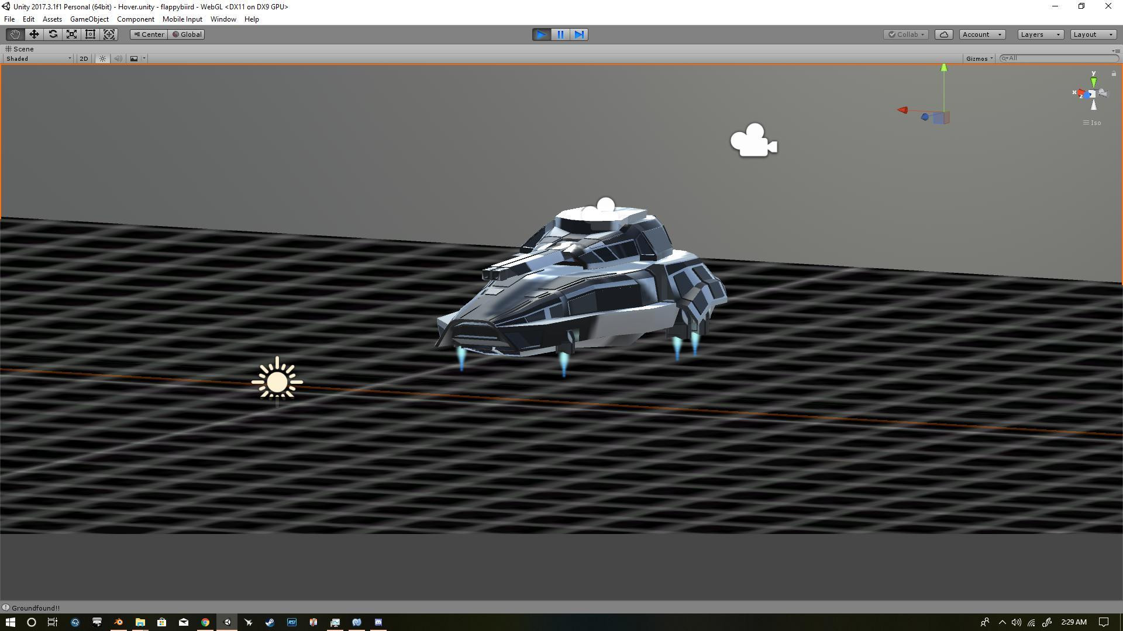Open the Mobile Input menu
This screenshot has width=1123, height=631.
click(182, 19)
